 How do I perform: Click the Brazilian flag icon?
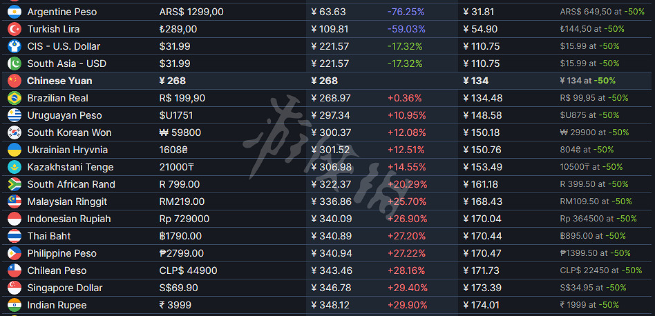coord(14,98)
